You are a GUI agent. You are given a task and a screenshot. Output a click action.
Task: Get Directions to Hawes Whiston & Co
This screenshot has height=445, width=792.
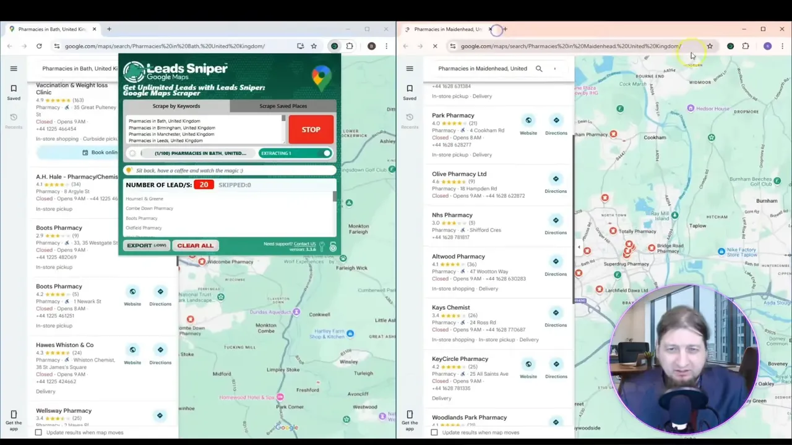coord(160,354)
